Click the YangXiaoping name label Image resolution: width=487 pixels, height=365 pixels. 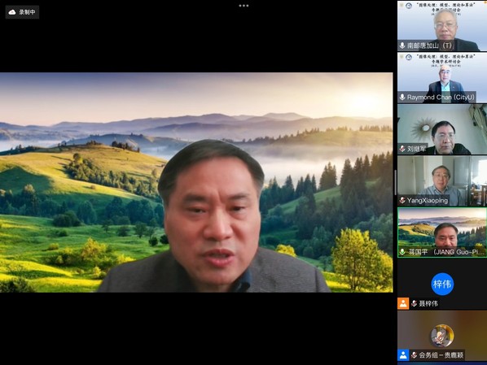click(428, 200)
